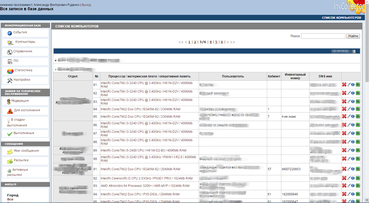369x203 pixels.
Task: Open Статистика pie chart menu item
Action: point(23,70)
